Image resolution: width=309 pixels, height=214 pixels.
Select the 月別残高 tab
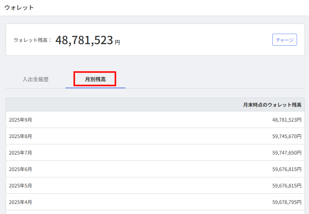tap(95, 79)
